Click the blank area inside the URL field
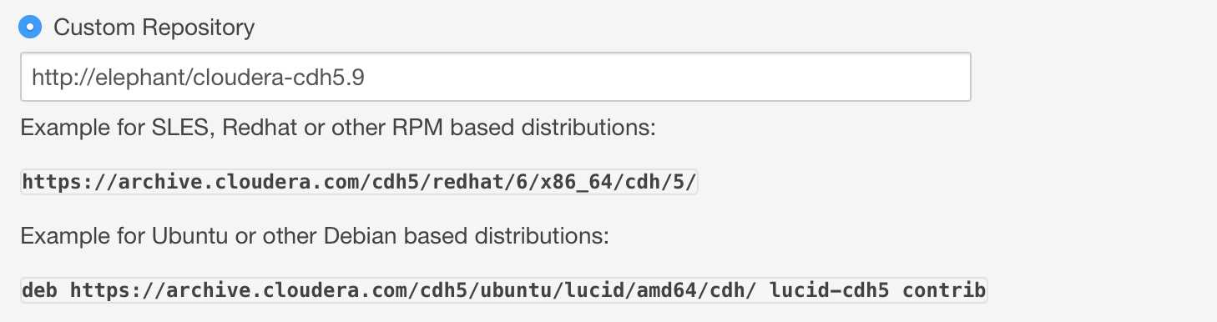Image resolution: width=1217 pixels, height=322 pixels. pos(668,78)
